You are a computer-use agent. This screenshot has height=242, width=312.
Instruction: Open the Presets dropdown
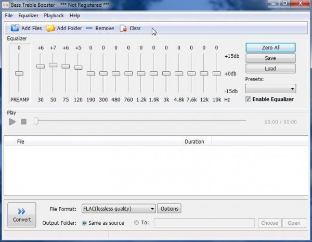(x=270, y=88)
